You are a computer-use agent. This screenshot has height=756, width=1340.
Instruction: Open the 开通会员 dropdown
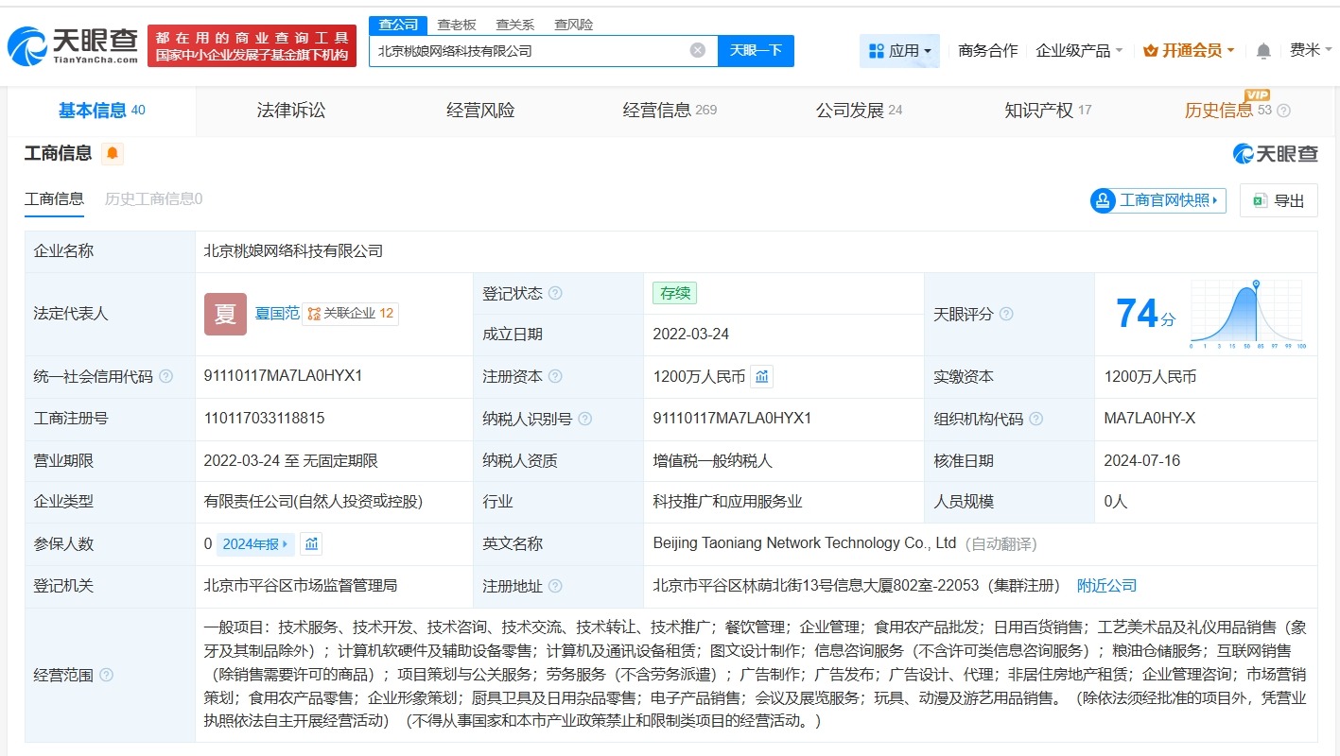coord(1188,50)
